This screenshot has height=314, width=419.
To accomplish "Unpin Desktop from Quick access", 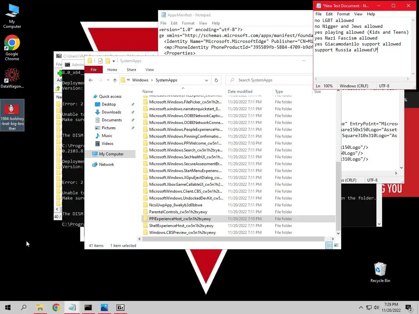I will [133, 104].
